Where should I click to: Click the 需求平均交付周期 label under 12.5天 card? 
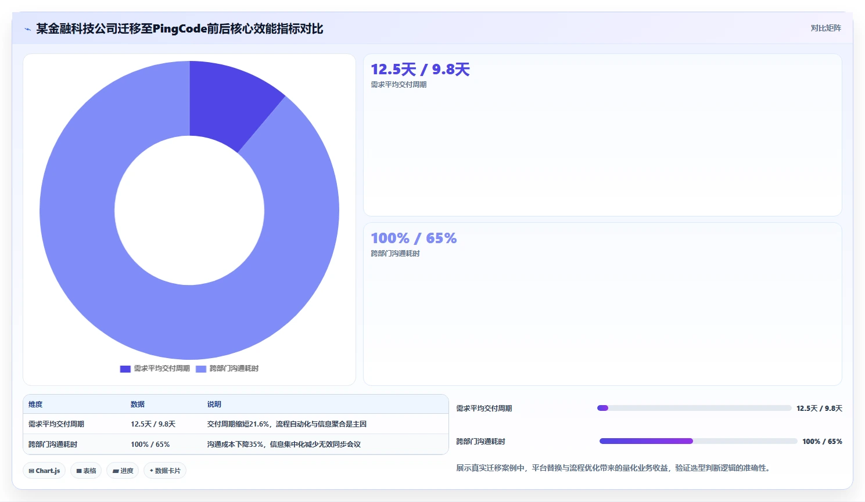(399, 85)
